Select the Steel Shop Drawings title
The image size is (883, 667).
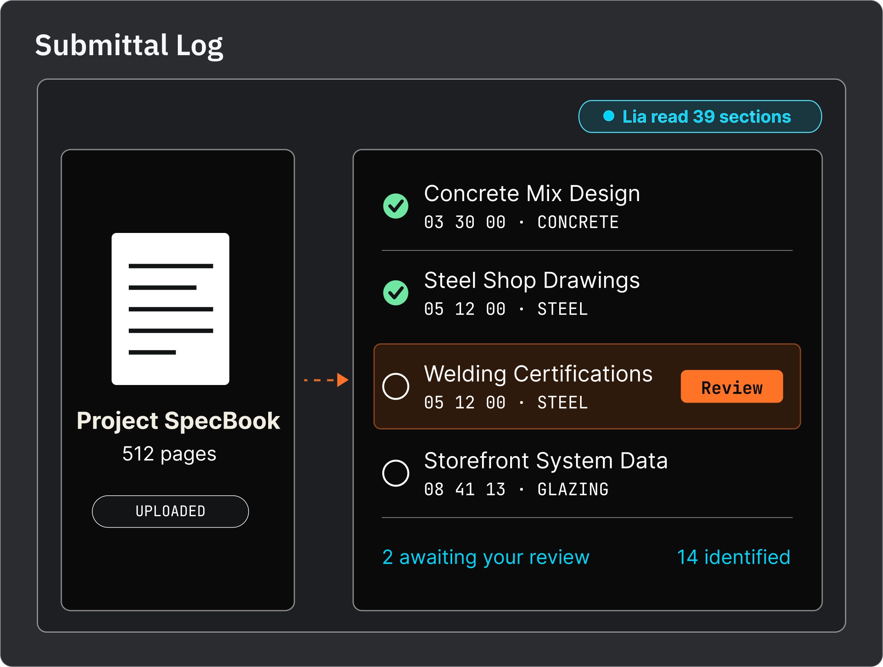point(532,281)
